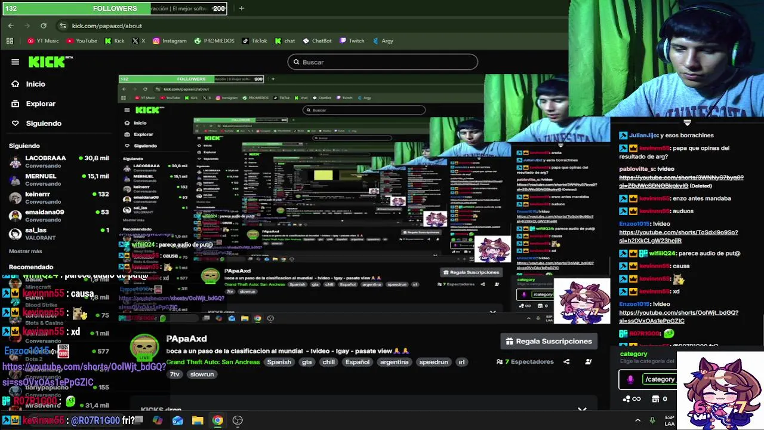Open the ChatBot bookmark
The image size is (764, 430).
point(317,41)
